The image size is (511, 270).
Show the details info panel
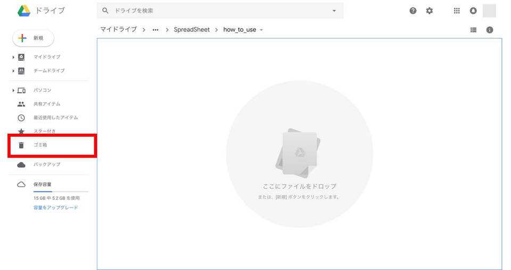pyautogui.click(x=490, y=30)
